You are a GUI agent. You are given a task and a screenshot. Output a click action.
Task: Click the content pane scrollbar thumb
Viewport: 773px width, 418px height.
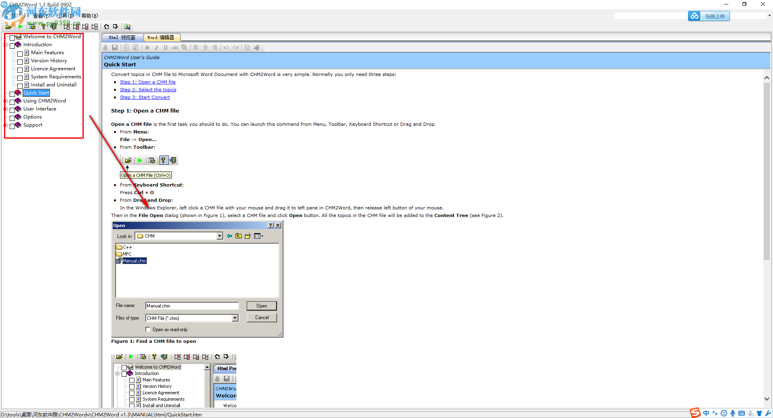coord(767,172)
